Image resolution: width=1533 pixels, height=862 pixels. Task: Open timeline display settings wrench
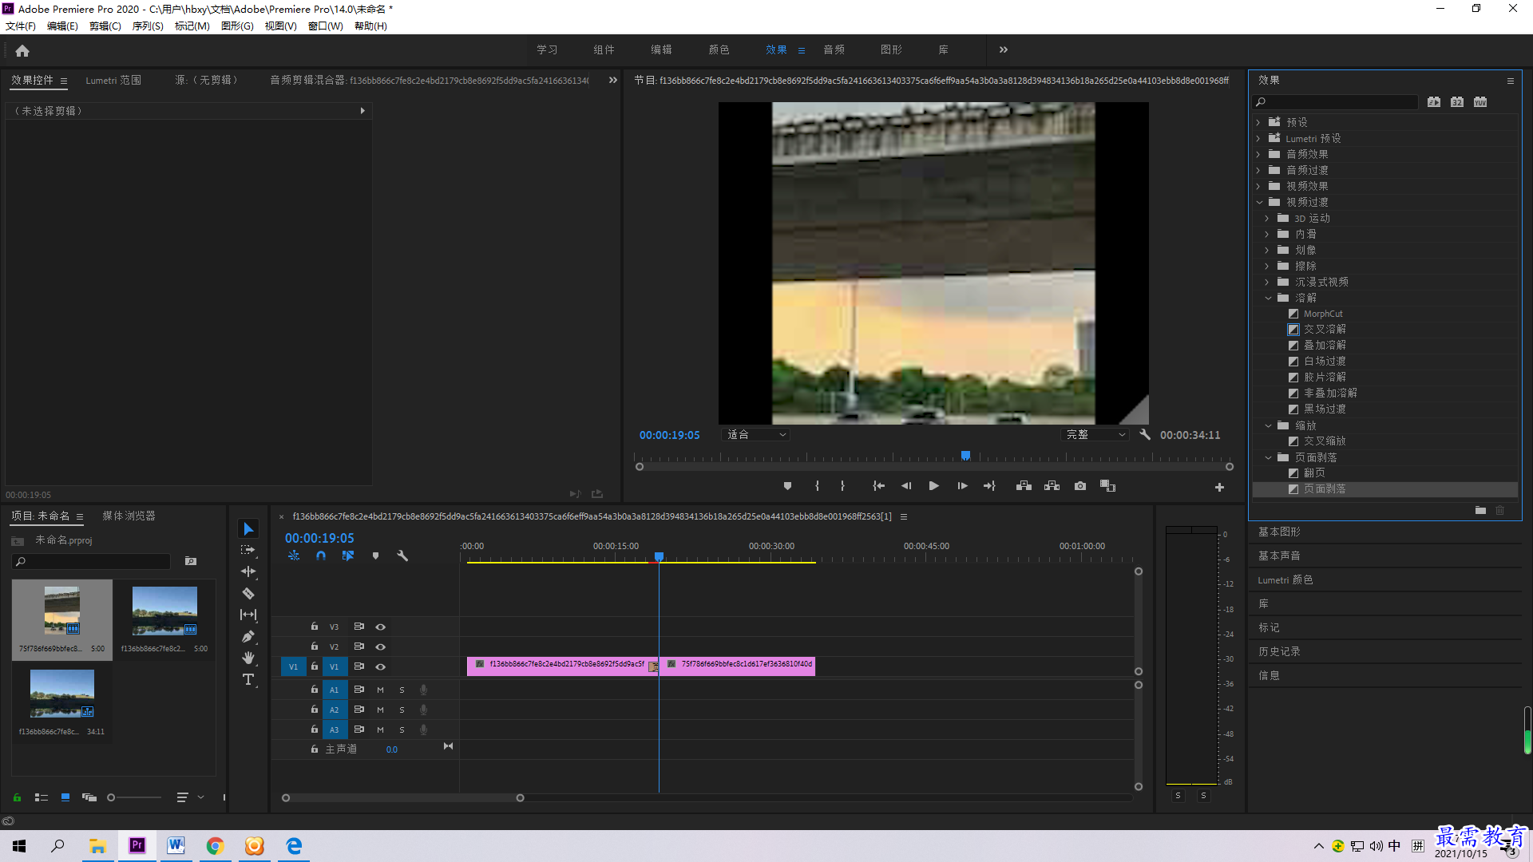402,556
